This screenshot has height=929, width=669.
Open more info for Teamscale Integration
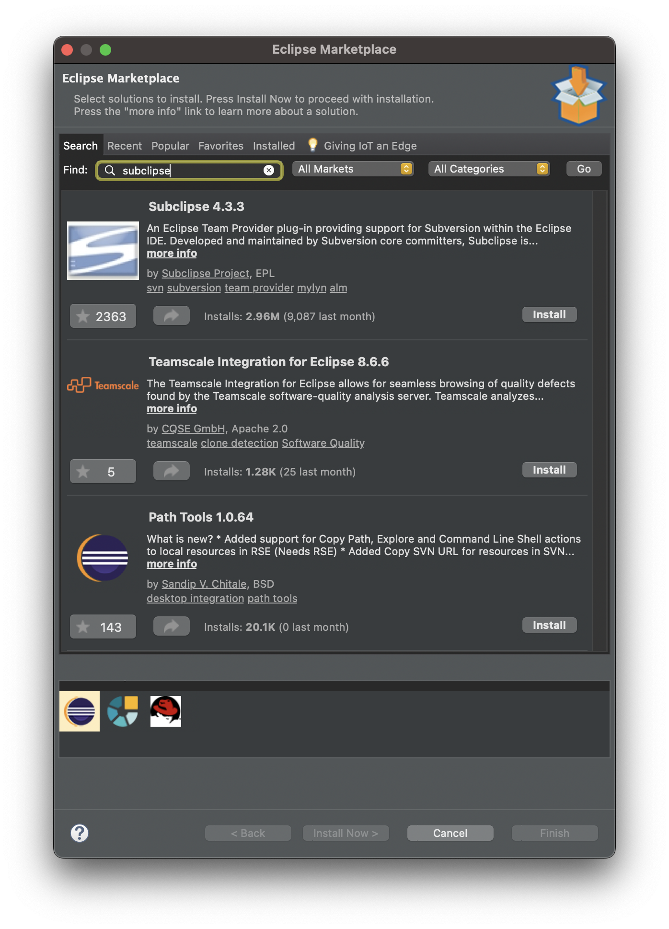point(172,408)
